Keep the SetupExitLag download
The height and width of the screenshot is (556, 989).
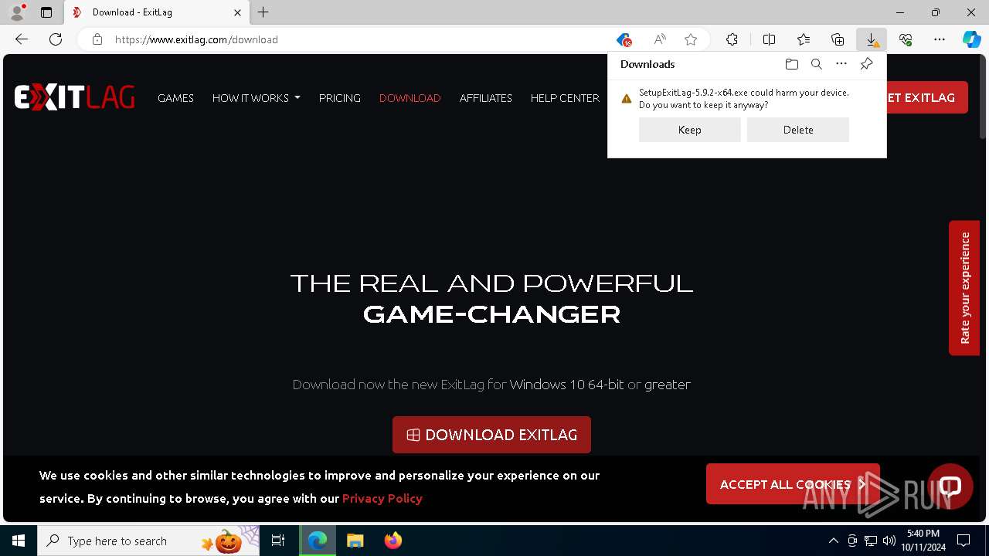[x=690, y=130]
